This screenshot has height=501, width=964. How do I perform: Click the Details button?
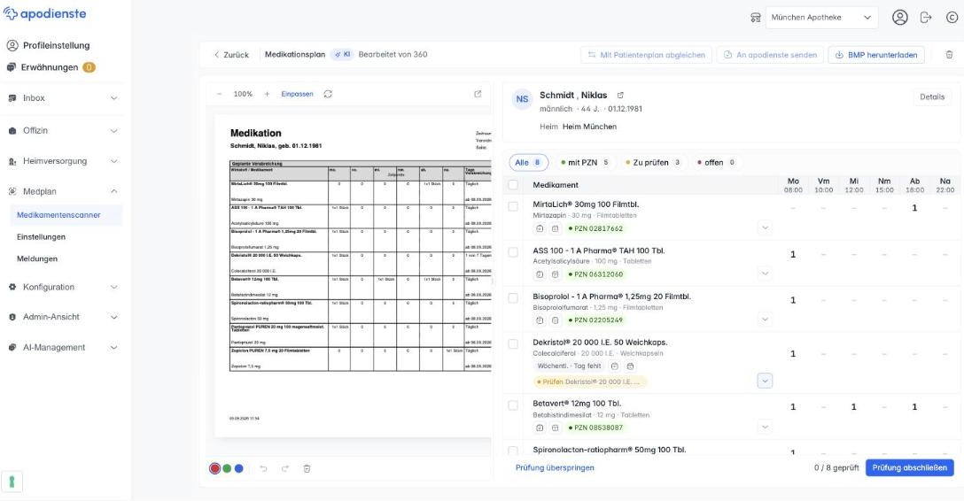tap(932, 97)
